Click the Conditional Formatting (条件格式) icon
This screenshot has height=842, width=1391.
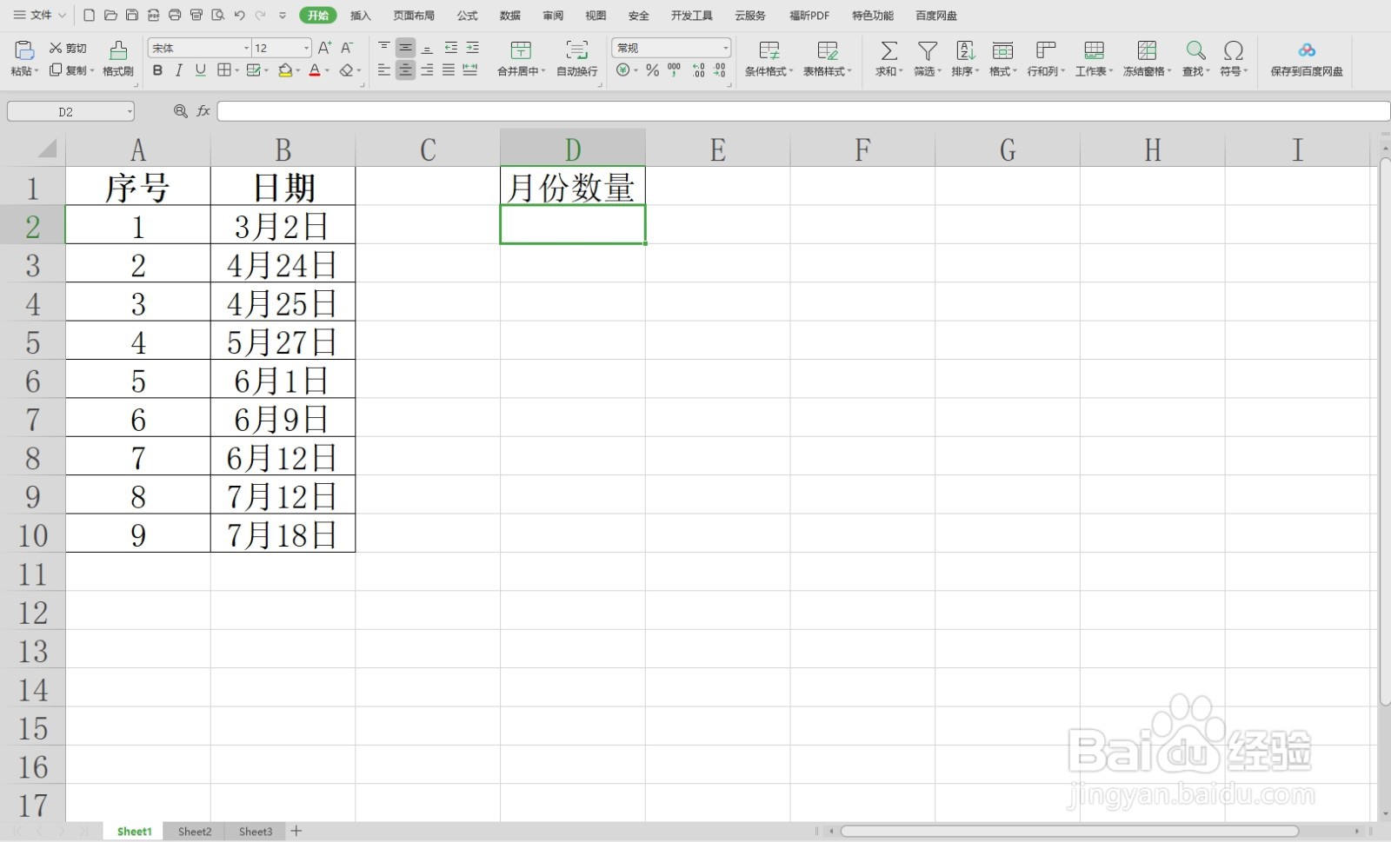[769, 50]
